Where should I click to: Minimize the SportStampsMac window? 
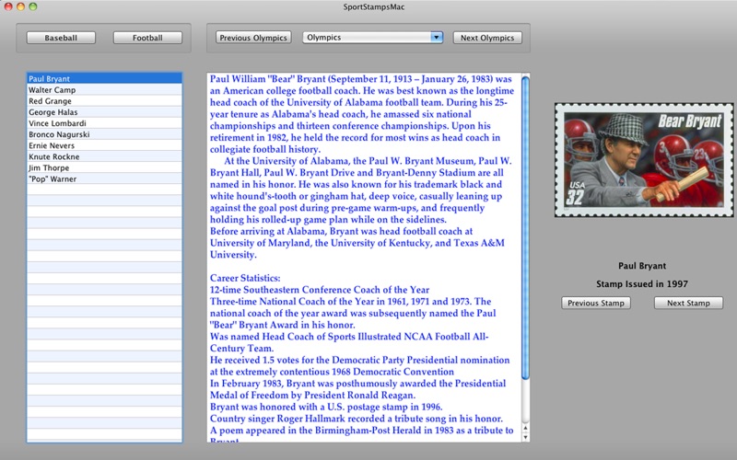[x=20, y=6]
